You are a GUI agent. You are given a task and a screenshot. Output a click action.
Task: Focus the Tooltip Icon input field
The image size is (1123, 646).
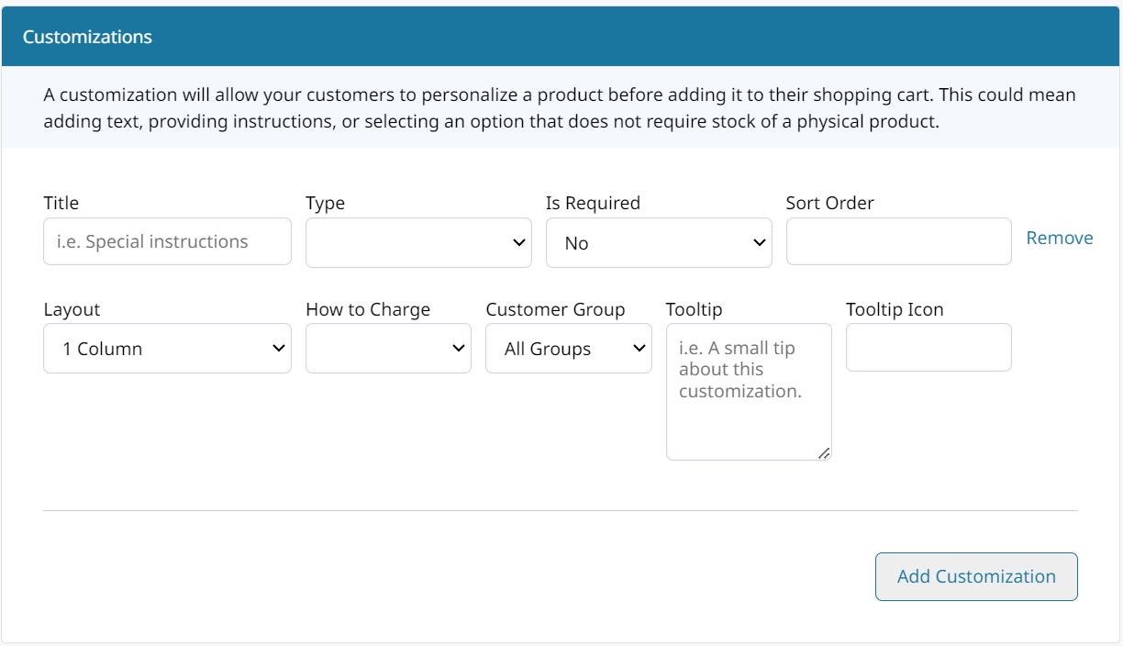pyautogui.click(x=928, y=348)
